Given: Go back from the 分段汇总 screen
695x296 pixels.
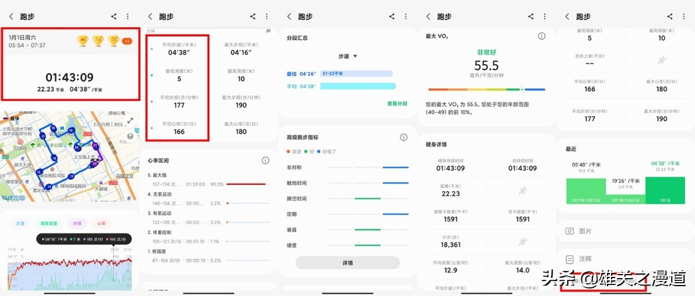Looking at the screenshot, I should pos(290,17).
